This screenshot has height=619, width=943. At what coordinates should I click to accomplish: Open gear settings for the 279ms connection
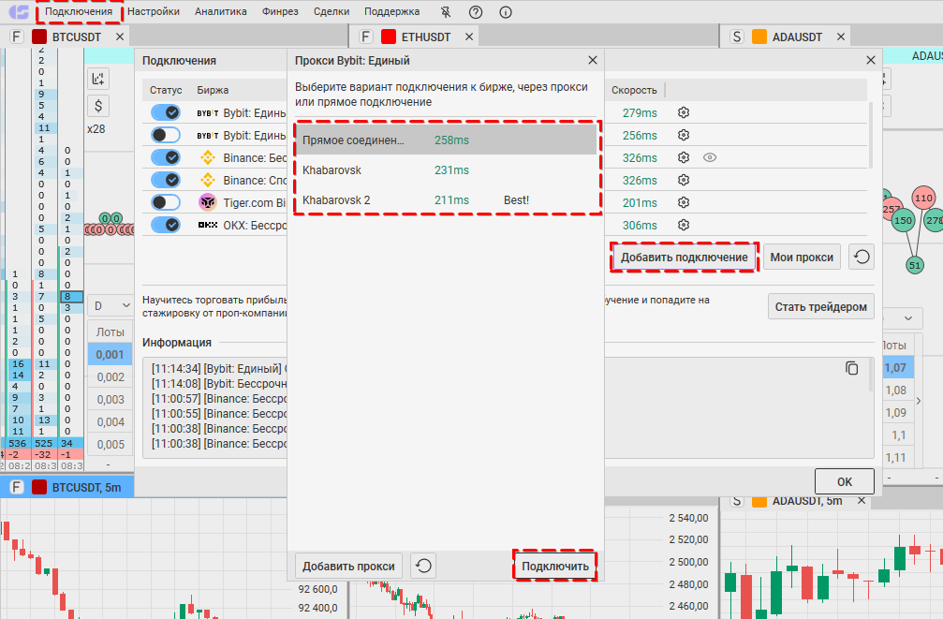coord(684,112)
